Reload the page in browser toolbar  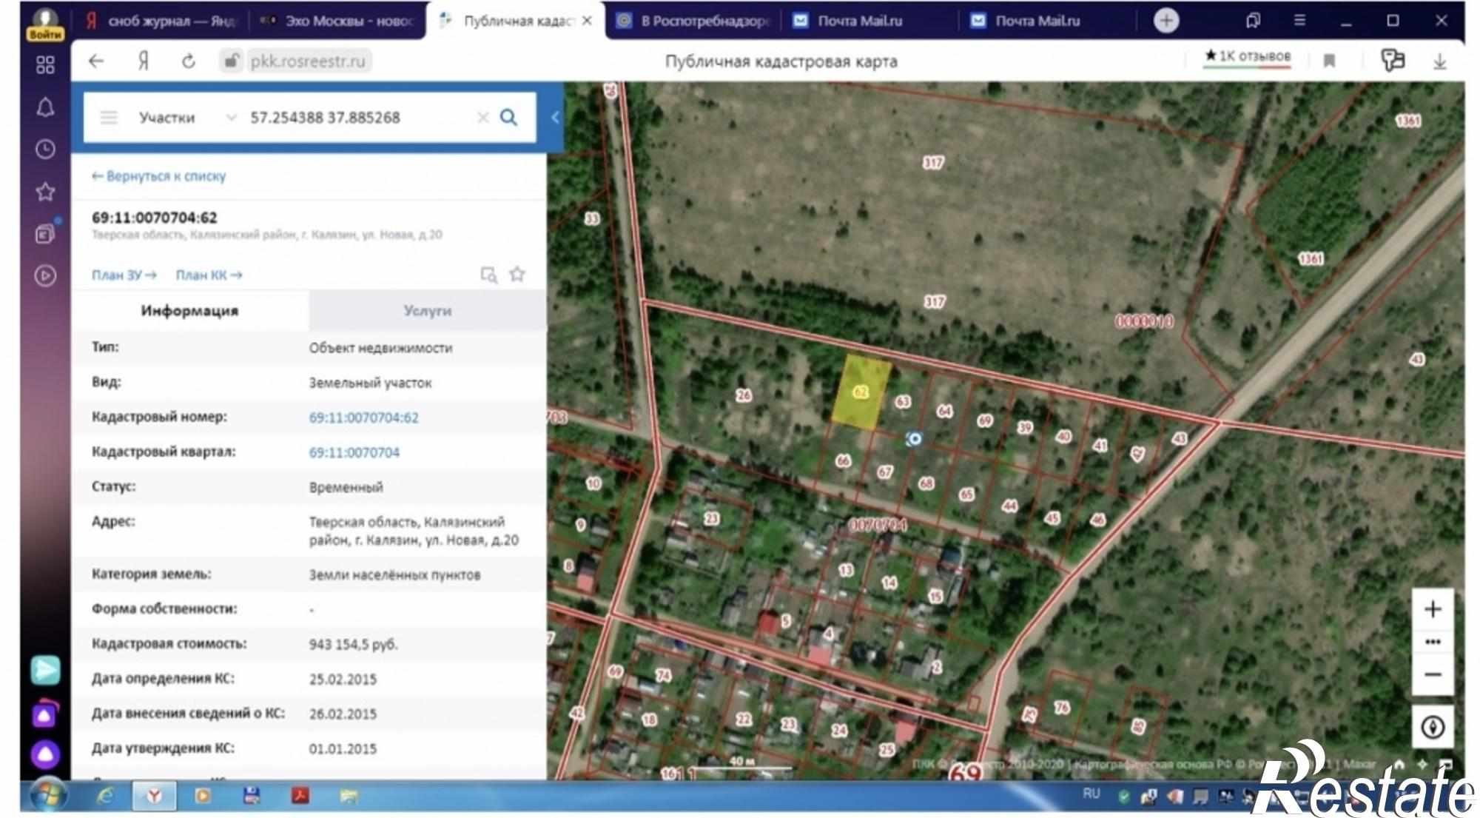[x=189, y=61]
